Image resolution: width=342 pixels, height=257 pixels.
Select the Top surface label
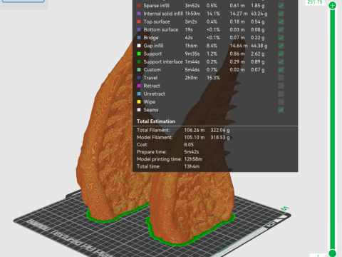[157, 21]
